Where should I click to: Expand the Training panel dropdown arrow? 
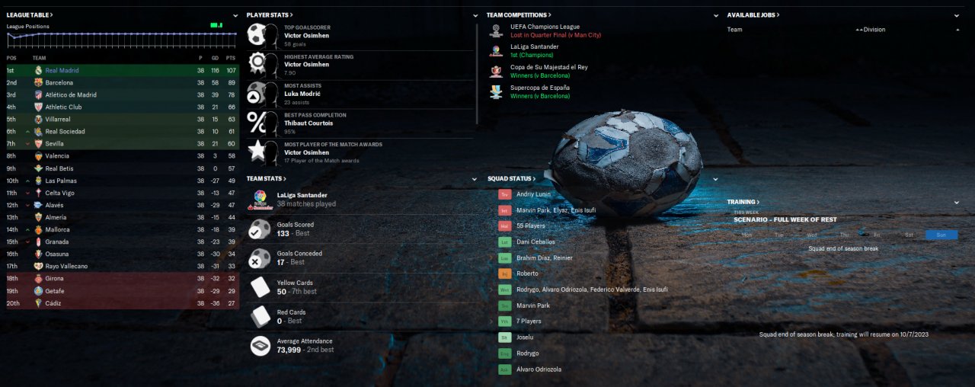[x=957, y=203]
